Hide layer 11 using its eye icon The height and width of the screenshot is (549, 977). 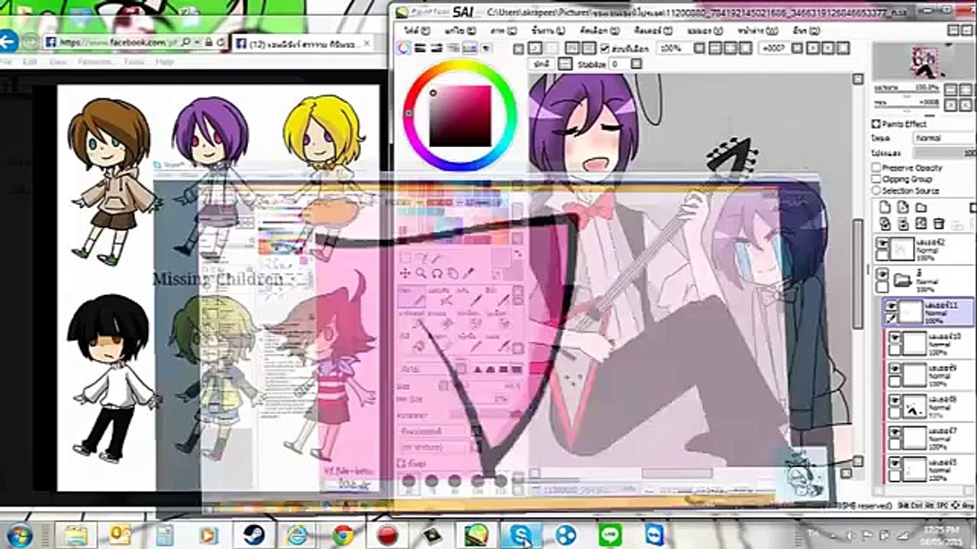pos(891,306)
